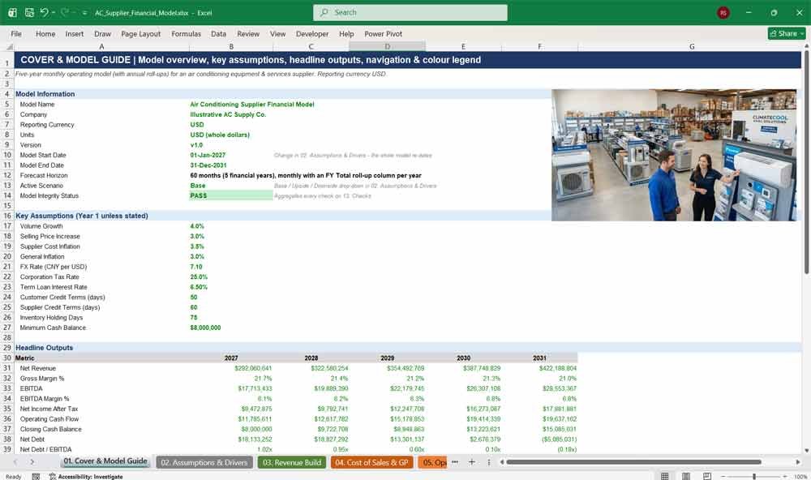Zoom in with the plus icon
Image resolution: width=811 pixels, height=480 pixels.
pos(784,476)
